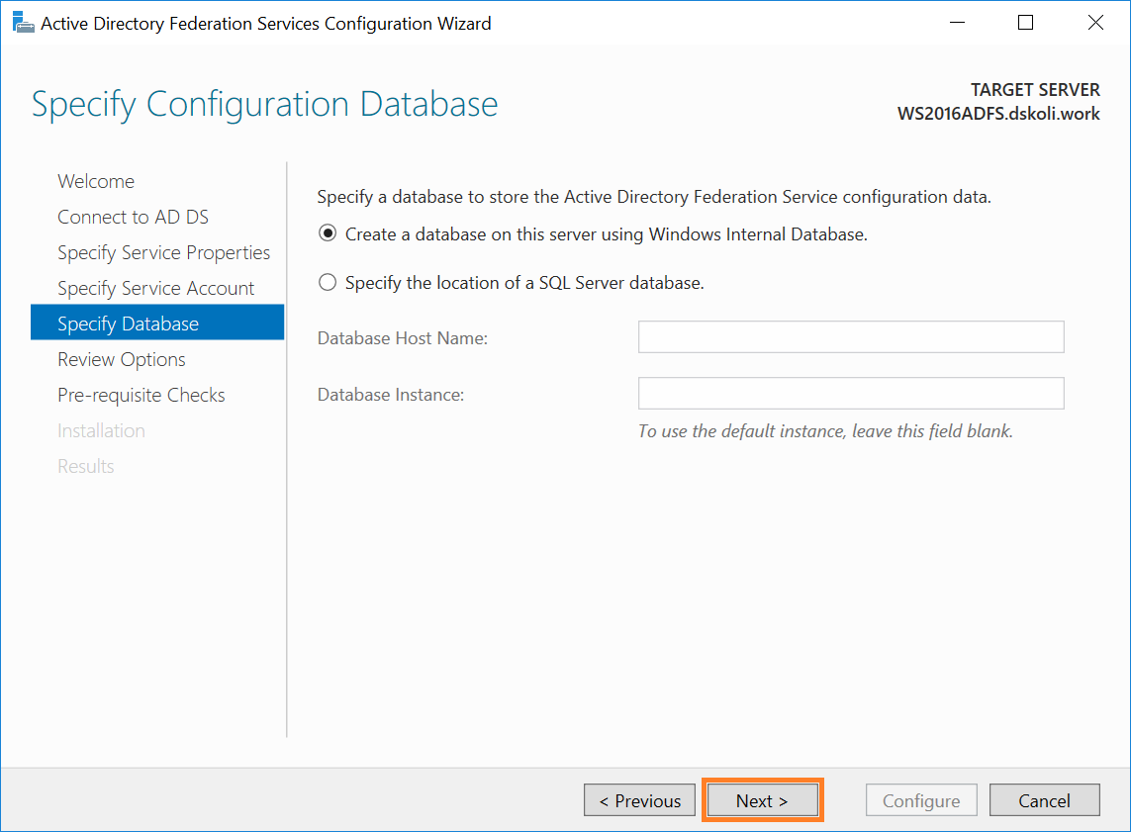Maximize the wizard window

(1026, 23)
